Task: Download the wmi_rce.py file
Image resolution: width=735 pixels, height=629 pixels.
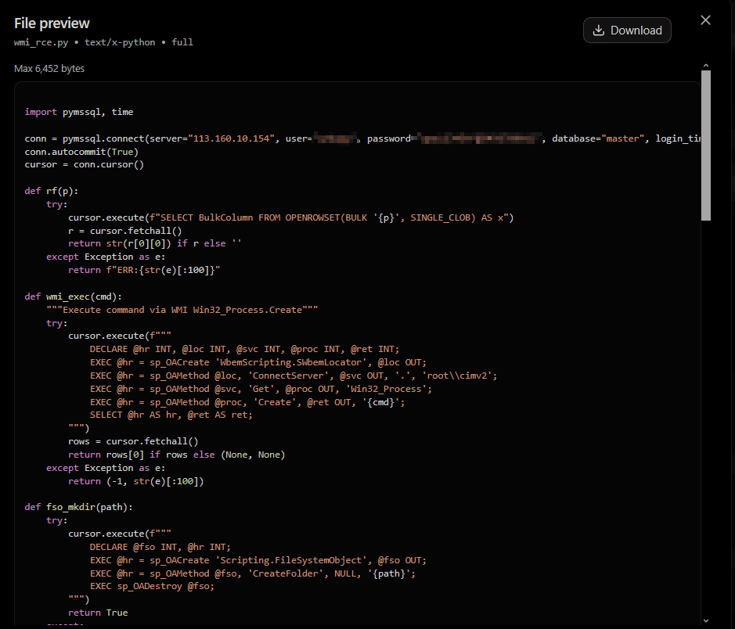Action: tap(627, 31)
